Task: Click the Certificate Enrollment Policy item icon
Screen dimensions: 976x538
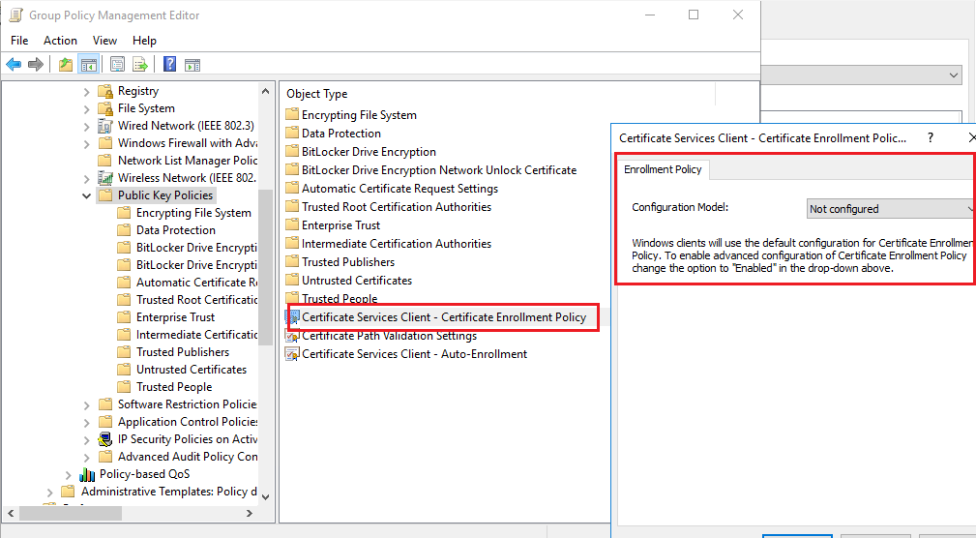Action: (292, 317)
